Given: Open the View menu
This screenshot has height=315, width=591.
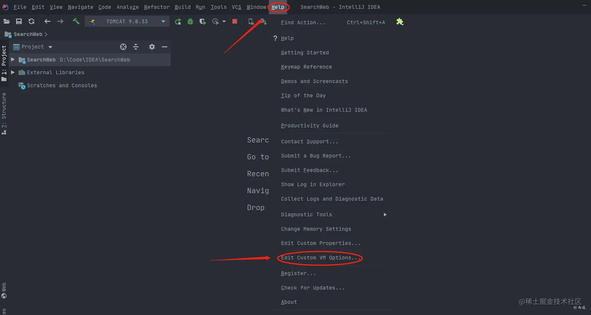Looking at the screenshot, I should click(x=56, y=7).
